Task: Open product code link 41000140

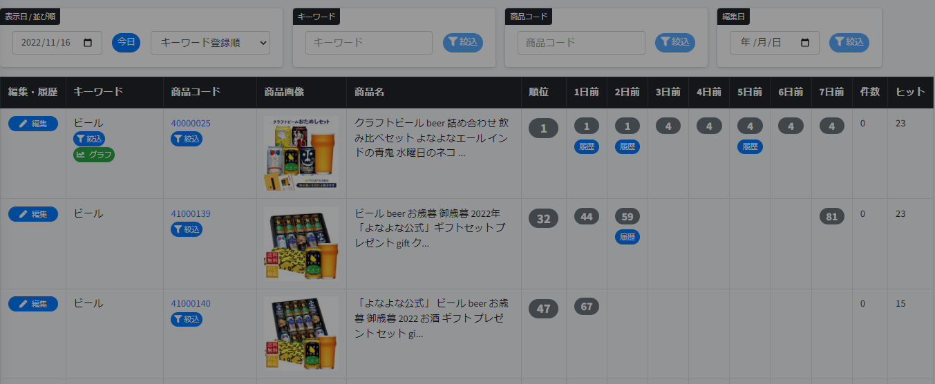Action: pyautogui.click(x=191, y=304)
